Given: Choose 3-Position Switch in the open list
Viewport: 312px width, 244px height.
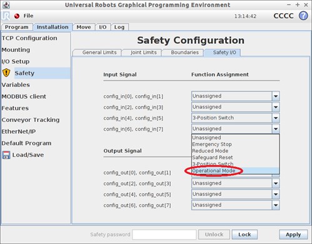Looking at the screenshot, I should click(x=235, y=164).
